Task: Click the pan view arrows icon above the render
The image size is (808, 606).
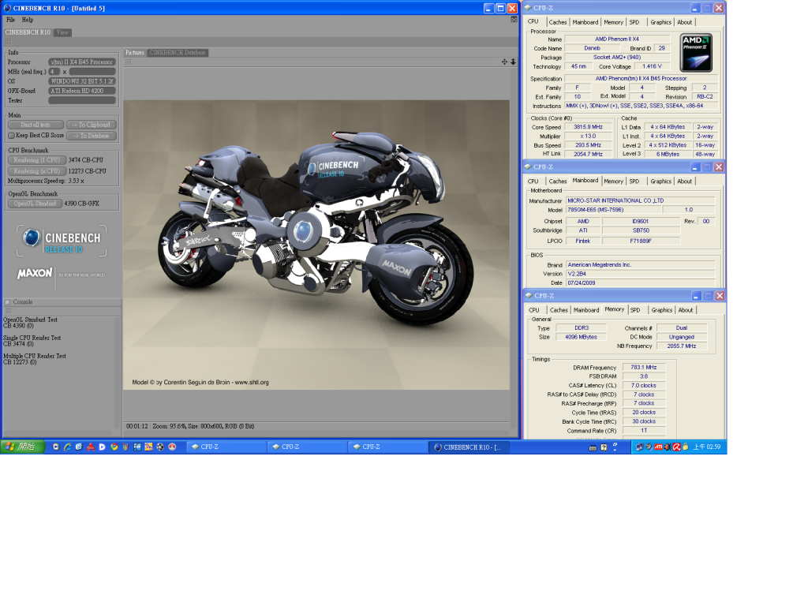Action: 504,62
